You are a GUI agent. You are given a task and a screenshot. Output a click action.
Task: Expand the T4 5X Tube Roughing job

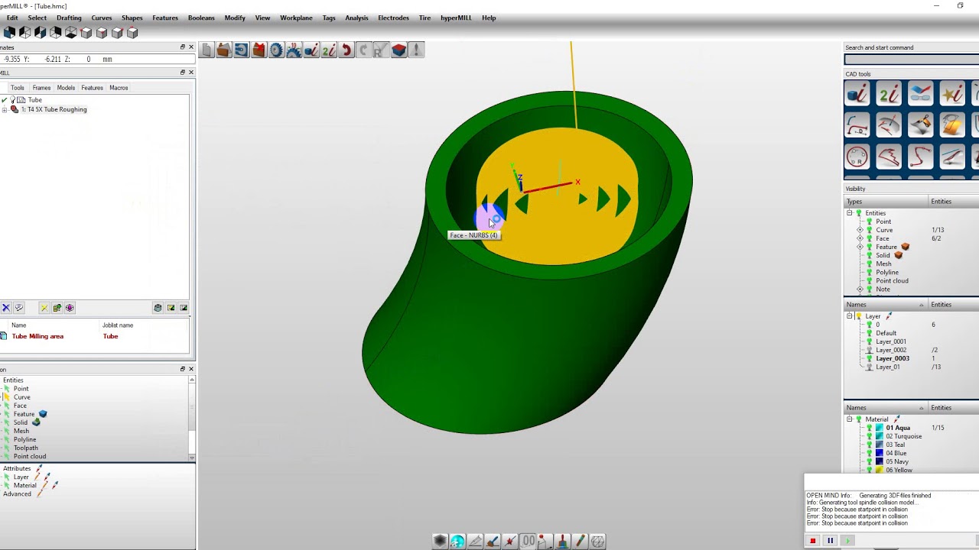coord(5,109)
